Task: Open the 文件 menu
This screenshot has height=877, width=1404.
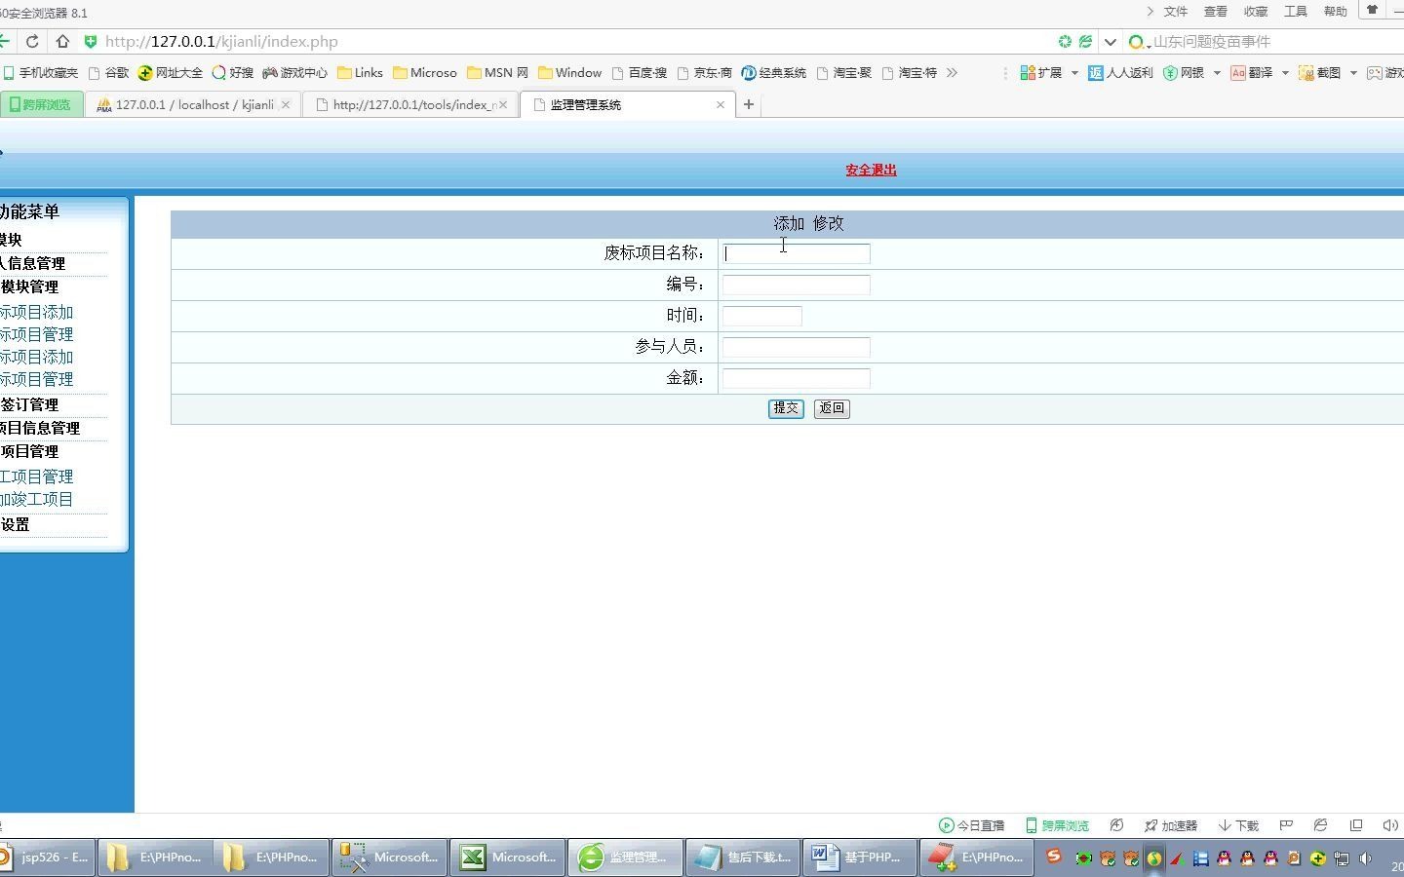Action: click(x=1176, y=12)
